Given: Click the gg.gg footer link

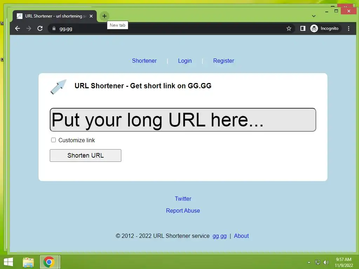Looking at the screenshot, I should coord(219,236).
